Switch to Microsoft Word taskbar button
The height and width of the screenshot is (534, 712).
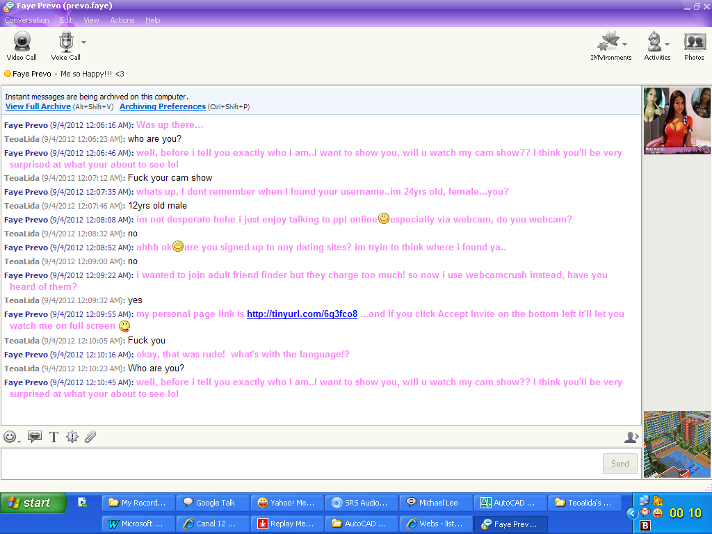(x=138, y=524)
